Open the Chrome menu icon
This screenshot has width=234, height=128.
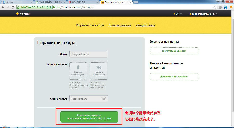231,7
